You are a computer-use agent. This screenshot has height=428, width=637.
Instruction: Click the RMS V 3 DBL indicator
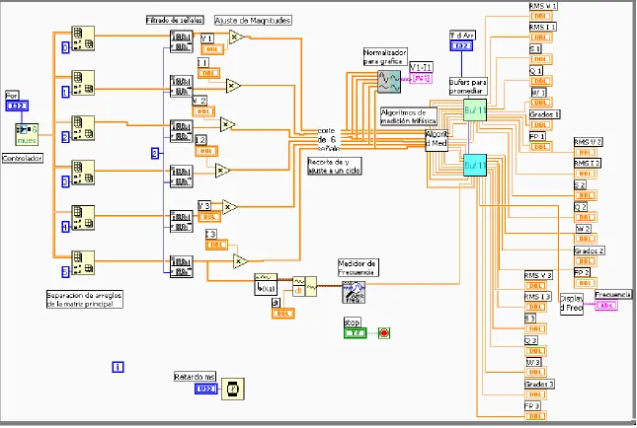pos(536,286)
